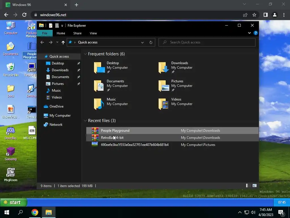
Task: Switch to Details view in status bar
Action: click(248, 186)
